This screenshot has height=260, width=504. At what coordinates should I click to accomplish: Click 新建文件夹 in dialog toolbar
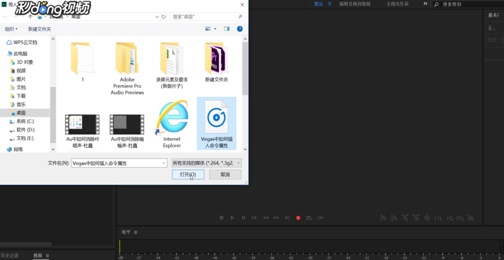(x=39, y=29)
